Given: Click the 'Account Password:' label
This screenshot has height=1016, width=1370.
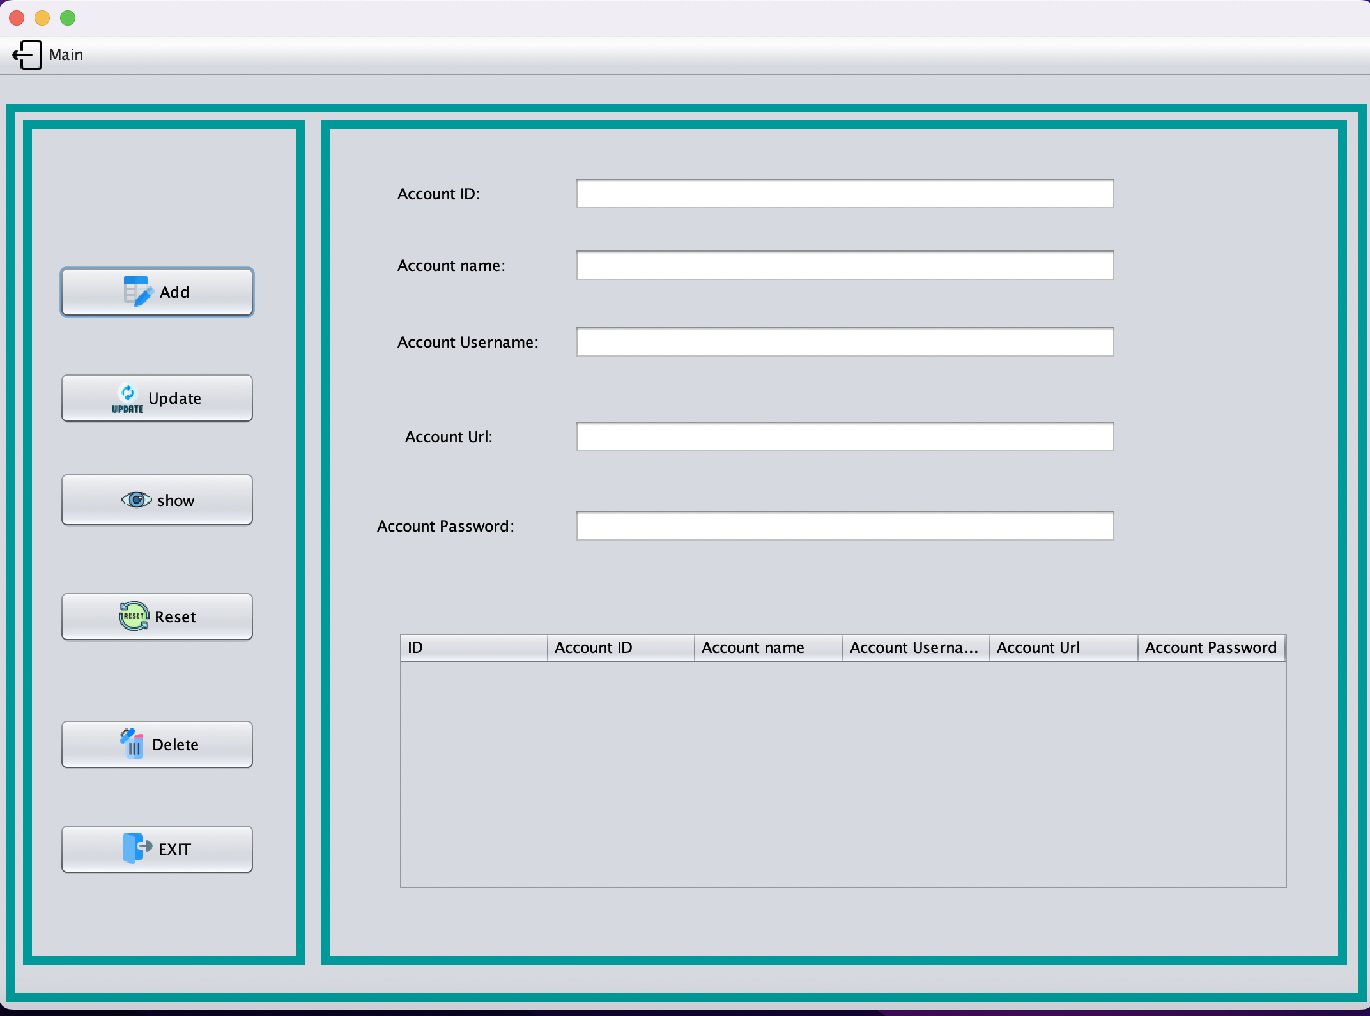Looking at the screenshot, I should pyautogui.click(x=445, y=527).
